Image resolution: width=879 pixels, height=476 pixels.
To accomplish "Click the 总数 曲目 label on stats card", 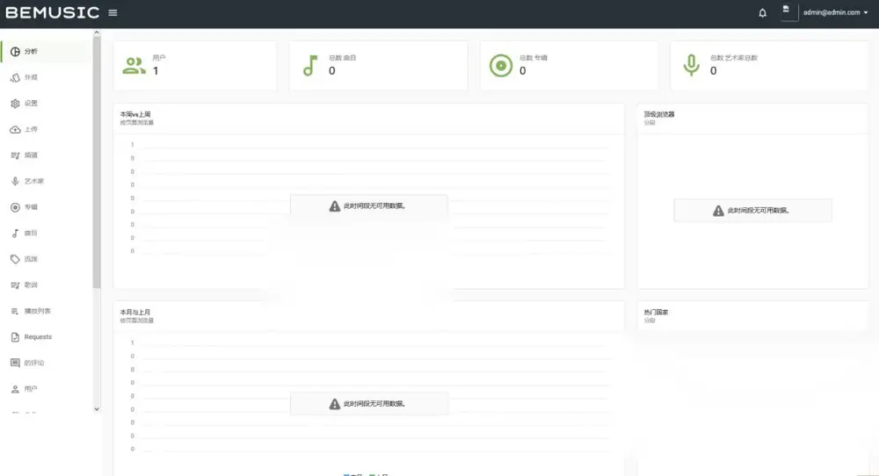I will (342, 58).
